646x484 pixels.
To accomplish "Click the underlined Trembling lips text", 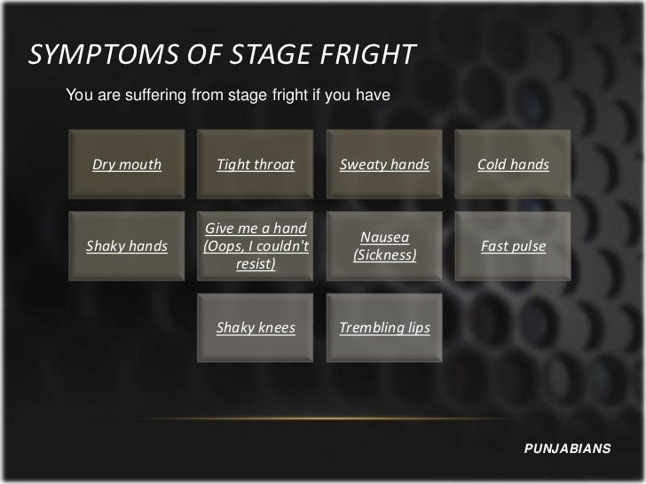I will tap(385, 328).
